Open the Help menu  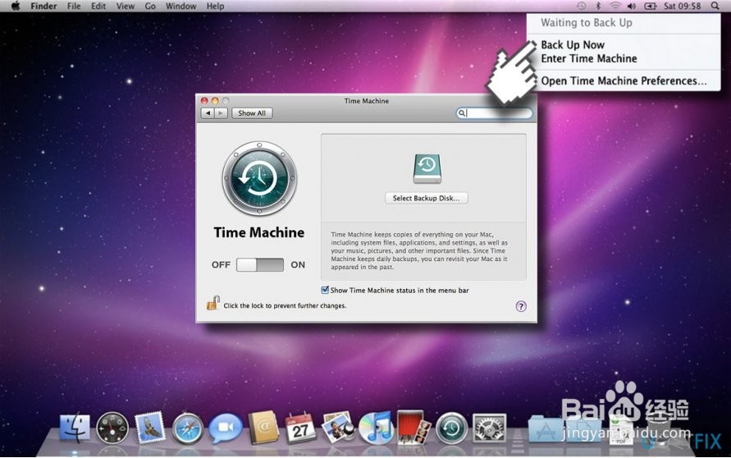215,6
